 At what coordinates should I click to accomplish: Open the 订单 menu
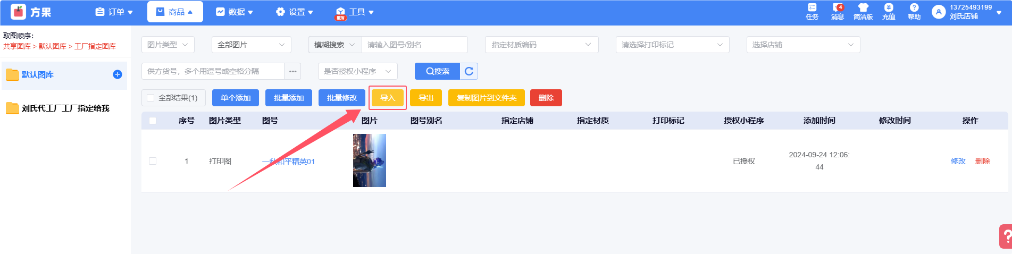114,12
